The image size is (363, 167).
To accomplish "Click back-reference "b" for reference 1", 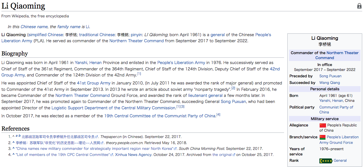I will pyautogui.click(x=20, y=136).
